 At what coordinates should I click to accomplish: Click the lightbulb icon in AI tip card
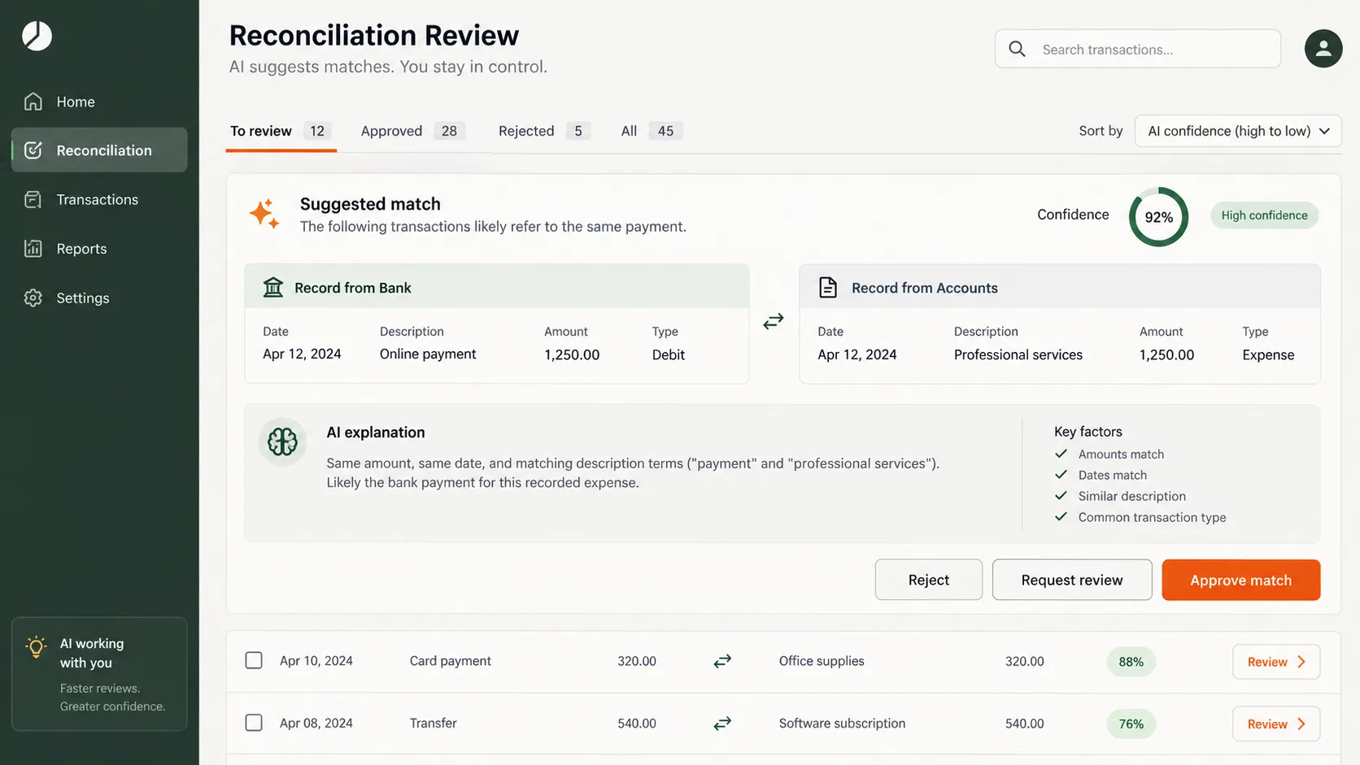tap(36, 647)
